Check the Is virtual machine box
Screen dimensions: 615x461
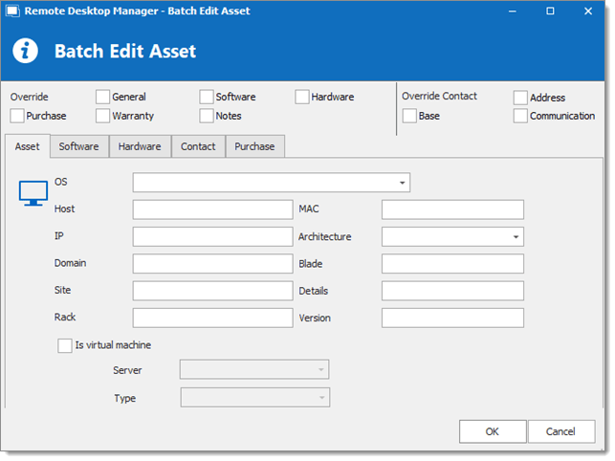pyautogui.click(x=65, y=345)
